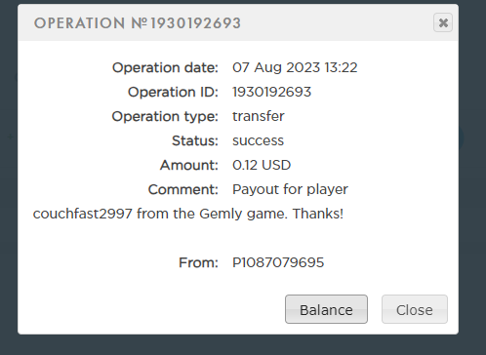Screen dimensions: 486x355
Task: Click the Operation ID label
Action: pyautogui.click(x=173, y=92)
